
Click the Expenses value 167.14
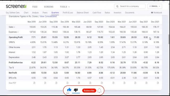(x=156, y=32)
